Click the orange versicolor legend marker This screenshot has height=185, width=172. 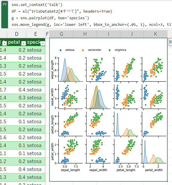83,50
